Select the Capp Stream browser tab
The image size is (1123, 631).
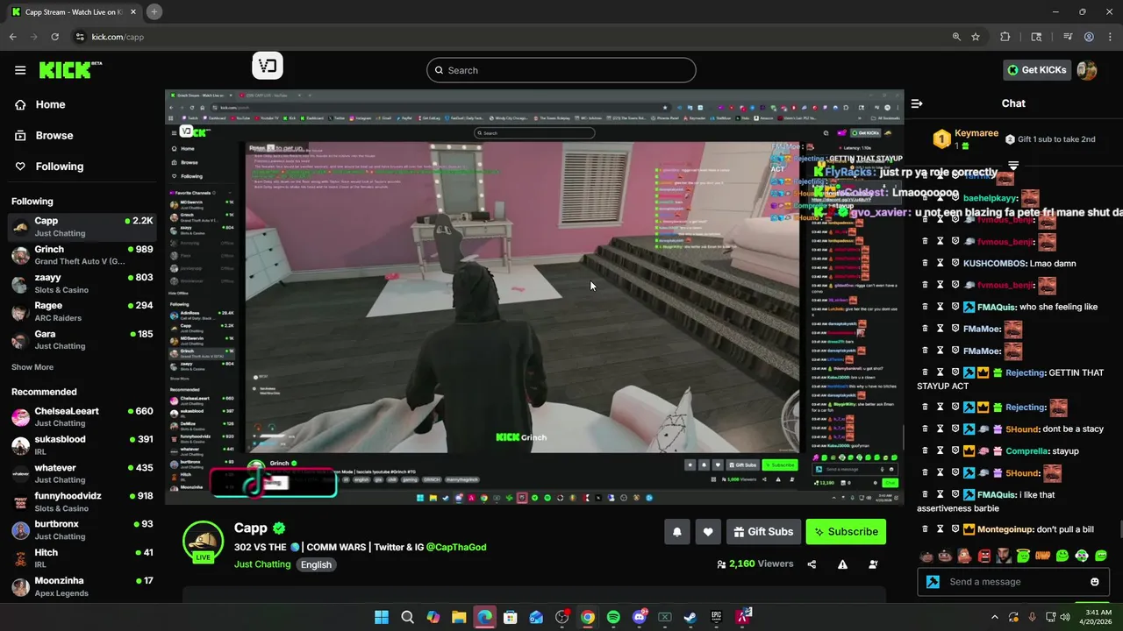point(74,11)
